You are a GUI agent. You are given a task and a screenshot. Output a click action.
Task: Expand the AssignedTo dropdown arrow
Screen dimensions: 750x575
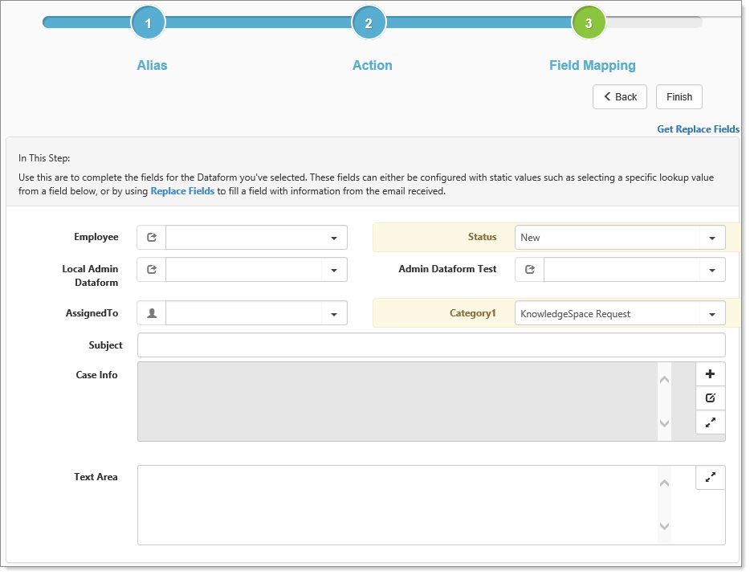pos(334,313)
